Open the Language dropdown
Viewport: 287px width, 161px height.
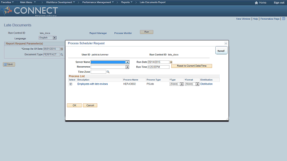(55, 38)
